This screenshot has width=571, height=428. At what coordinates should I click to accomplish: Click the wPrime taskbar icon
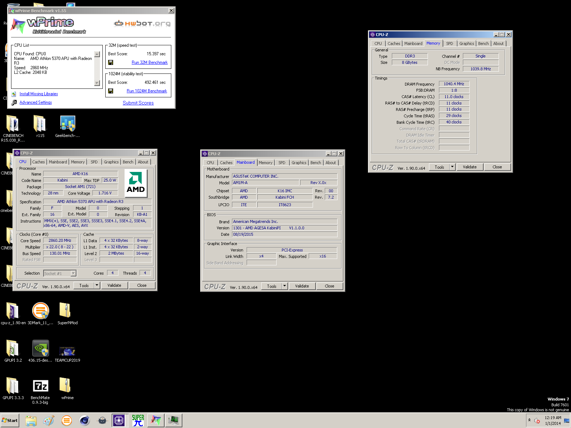156,421
